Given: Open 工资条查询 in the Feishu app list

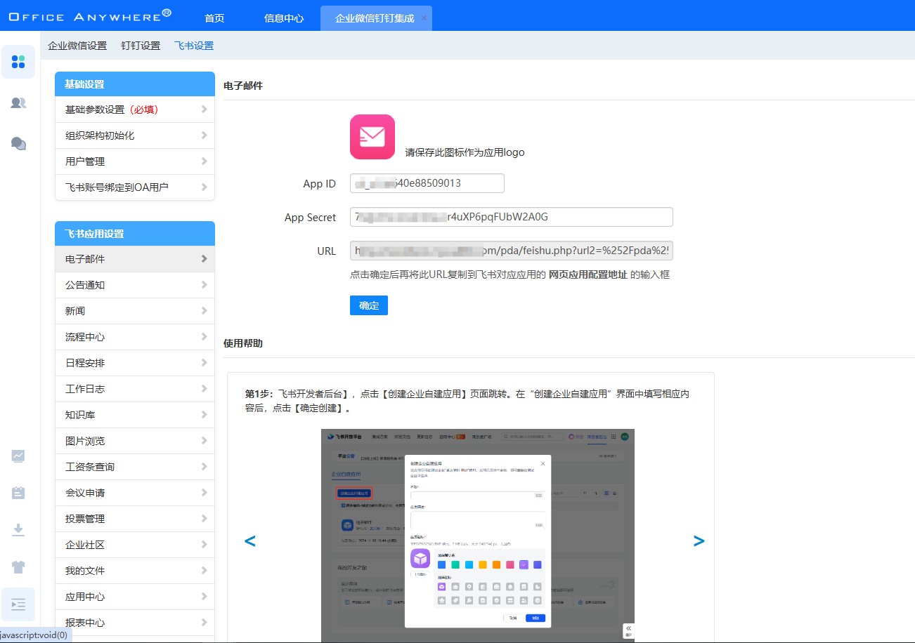Looking at the screenshot, I should pos(135,467).
